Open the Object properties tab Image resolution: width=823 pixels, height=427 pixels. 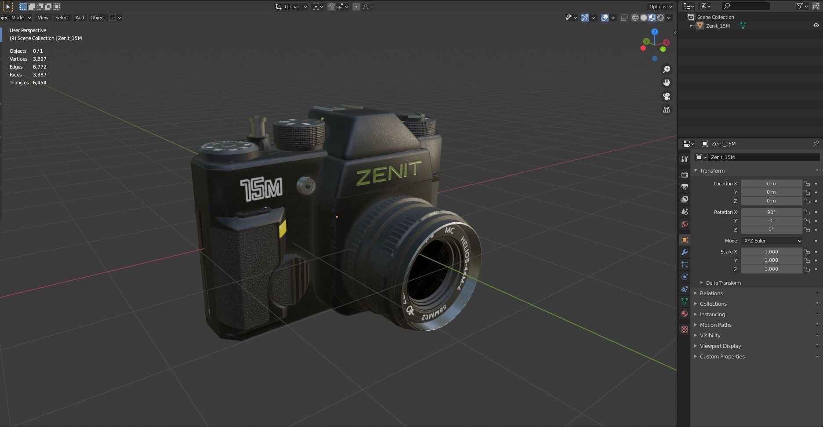[x=684, y=240]
